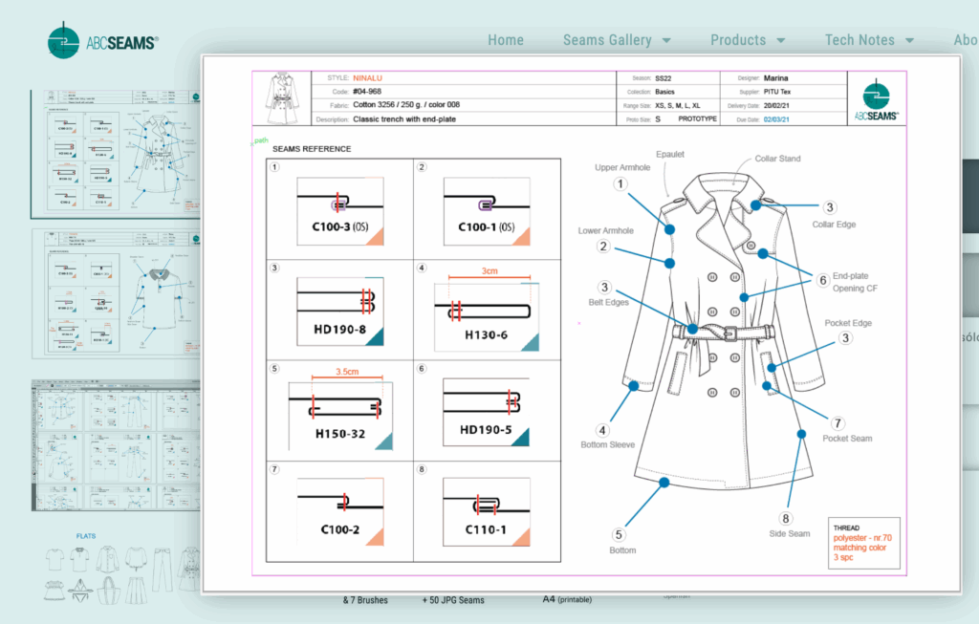
Task: Click the Bottom callout number 5 circle
Action: point(619,535)
